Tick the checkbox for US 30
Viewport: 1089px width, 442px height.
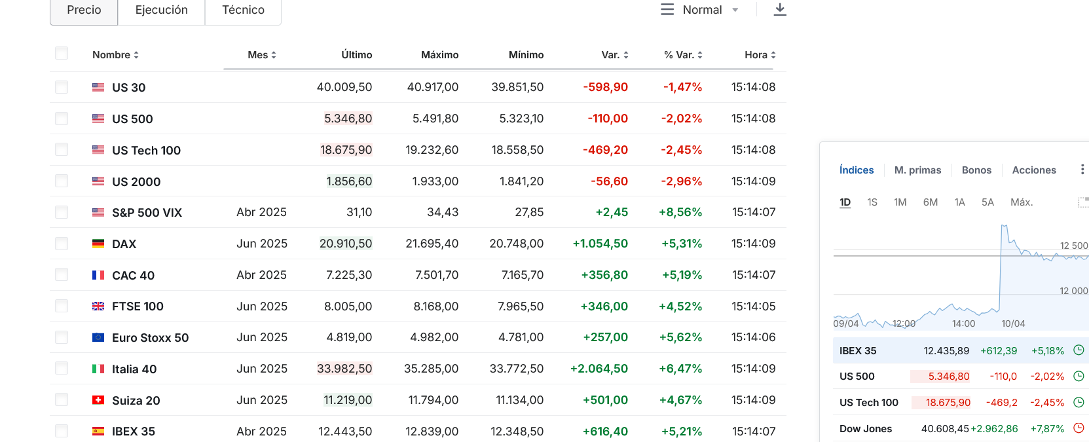tap(62, 87)
